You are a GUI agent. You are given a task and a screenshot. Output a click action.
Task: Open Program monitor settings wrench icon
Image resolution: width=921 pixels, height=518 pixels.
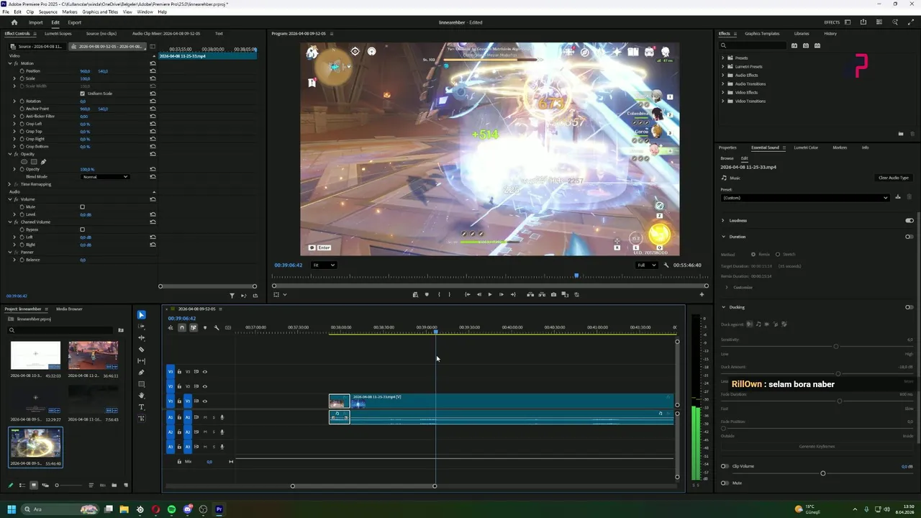click(x=666, y=265)
